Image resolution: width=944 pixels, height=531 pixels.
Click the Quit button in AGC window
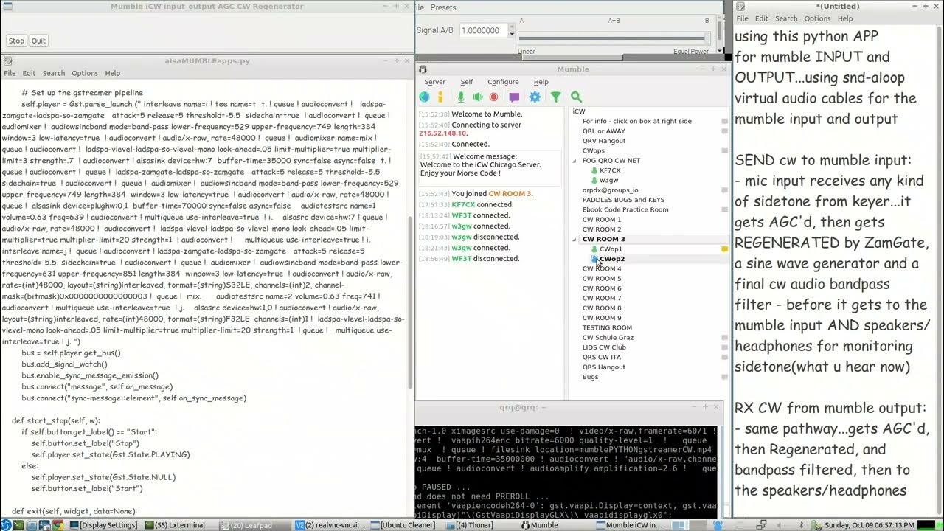38,41
